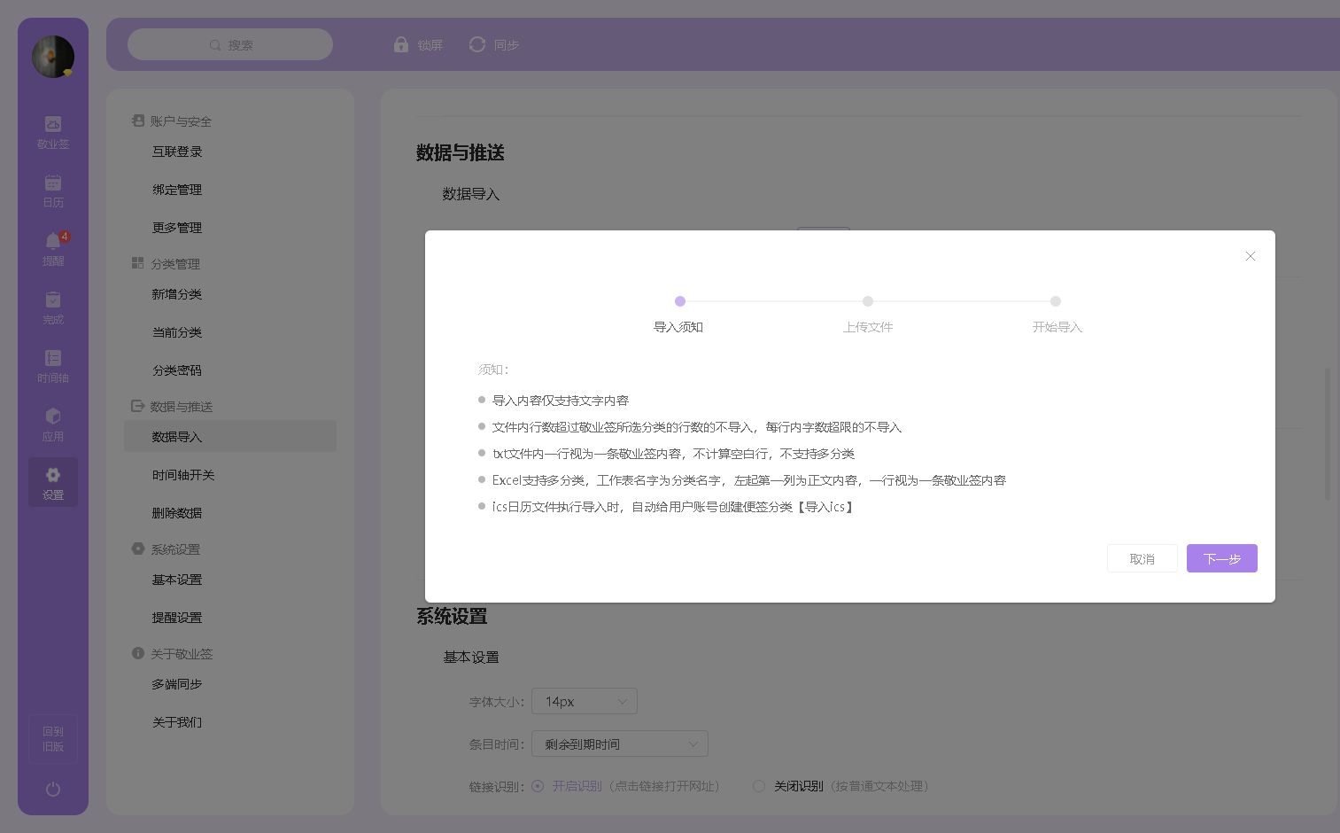
Task: Open 新增分类 settings item
Action: click(x=177, y=294)
